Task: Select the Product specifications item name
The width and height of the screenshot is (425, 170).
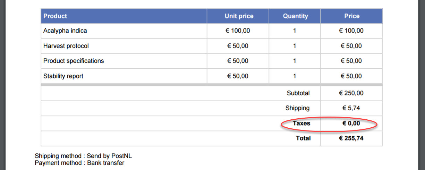Action: pos(74,61)
